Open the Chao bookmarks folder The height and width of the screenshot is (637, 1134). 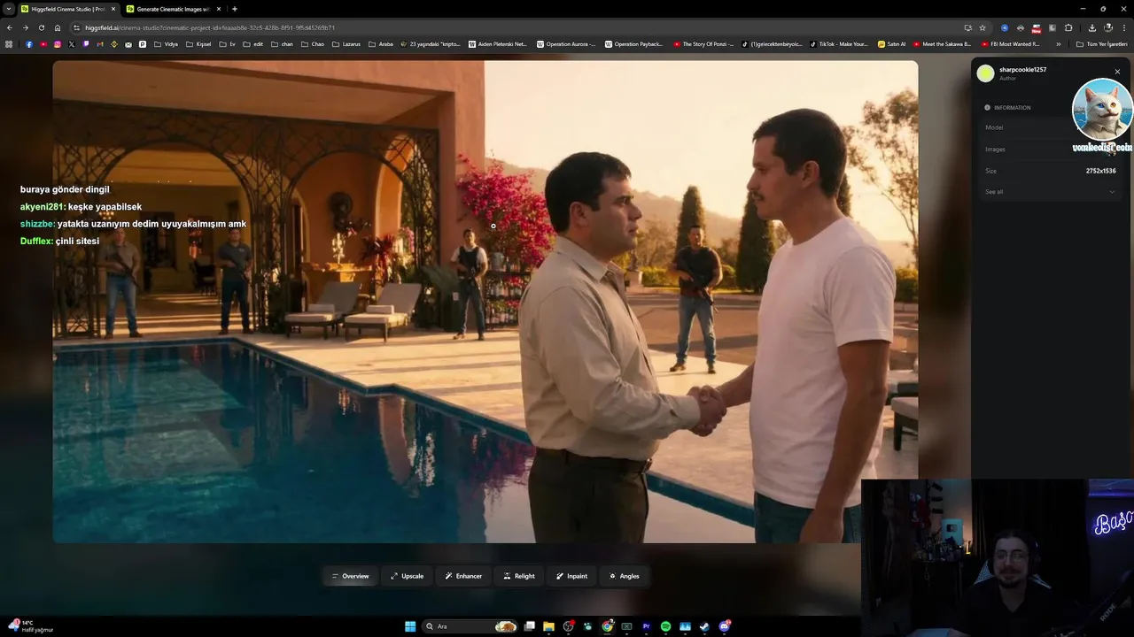(x=313, y=44)
